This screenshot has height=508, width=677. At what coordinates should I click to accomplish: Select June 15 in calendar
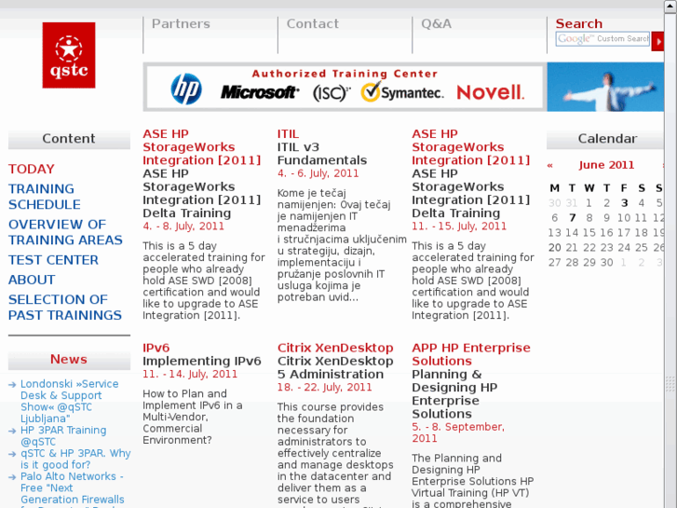[x=589, y=233]
